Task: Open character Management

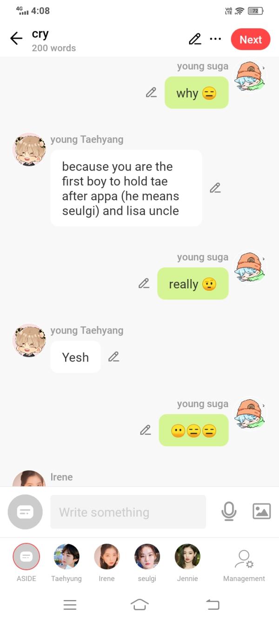Action: coord(244,565)
